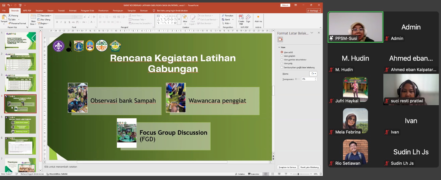The image size is (441, 180).
Task: Adjust the Transparansi slider
Action: point(297,79)
